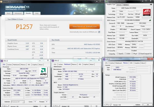Open the Help tab in 3DMark 11

pyautogui.click(x=37, y=13)
